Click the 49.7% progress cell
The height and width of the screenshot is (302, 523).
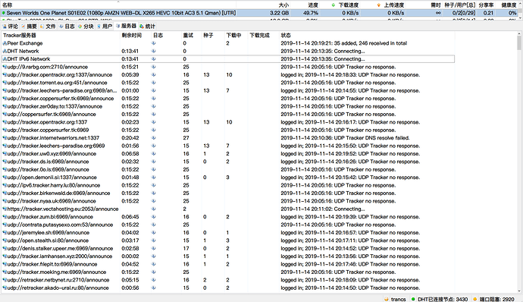point(311,13)
